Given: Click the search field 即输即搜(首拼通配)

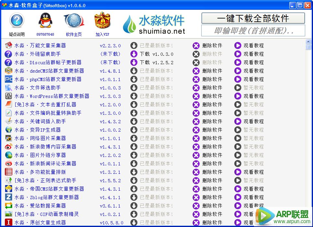Looking at the screenshot, I should pyautogui.click(x=253, y=30).
